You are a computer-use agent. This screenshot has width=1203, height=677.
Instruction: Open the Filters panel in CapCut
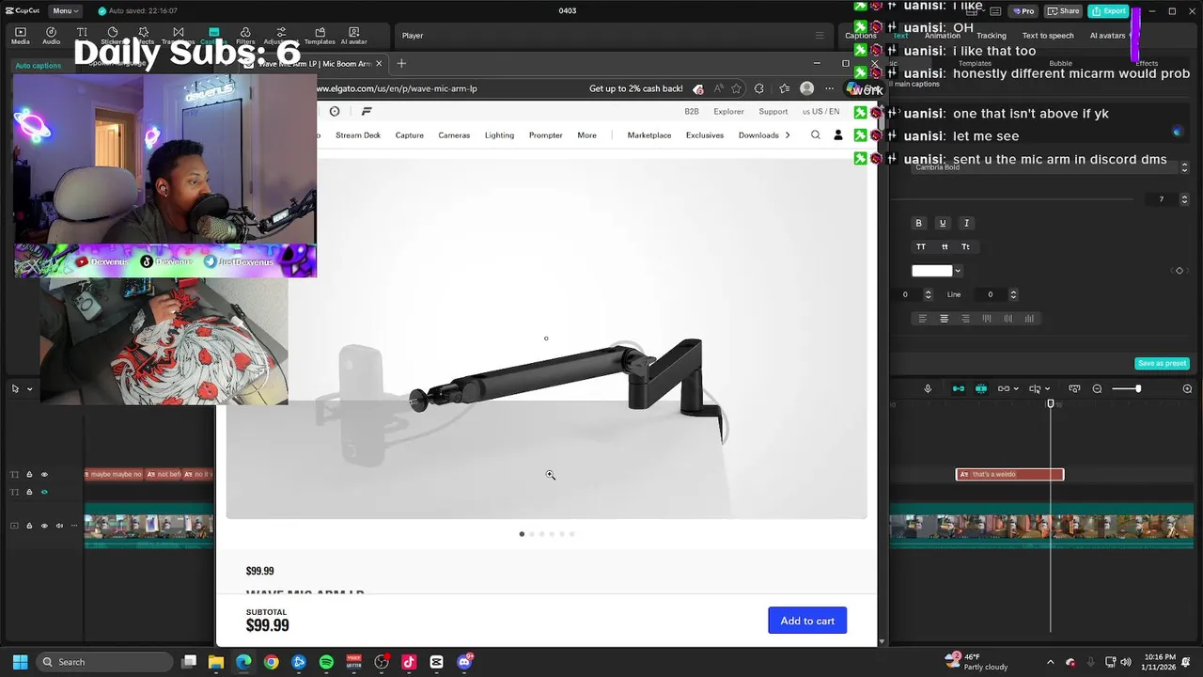coord(245,36)
